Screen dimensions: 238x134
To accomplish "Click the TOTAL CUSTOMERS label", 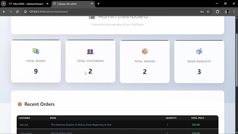I will tap(90, 61).
